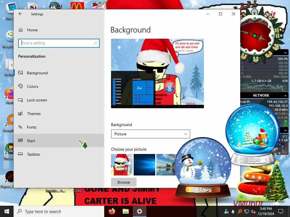Open the network status tray icon
The height and width of the screenshot is (217, 290).
(x=247, y=211)
